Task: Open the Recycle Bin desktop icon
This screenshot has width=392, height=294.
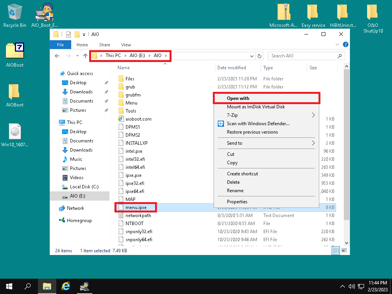Action: 15,13
